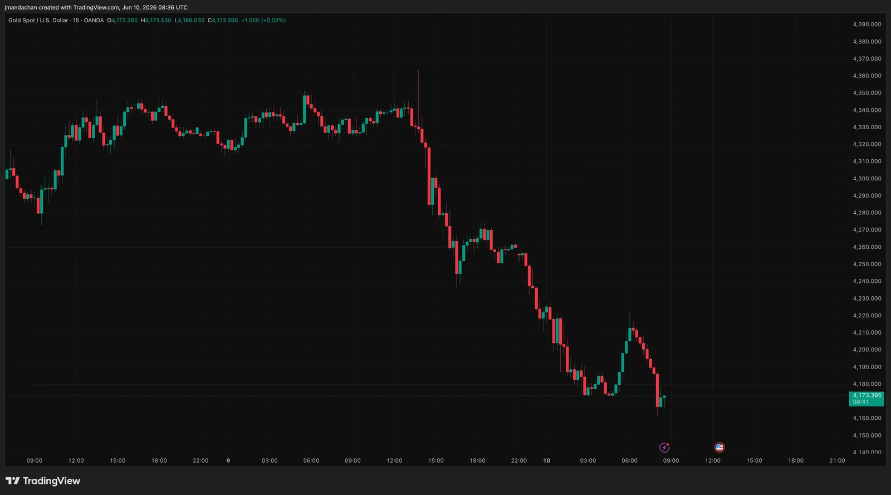Click the 4,280.000 price axis label
Viewport: 891px width, 495px height.
[x=867, y=213]
